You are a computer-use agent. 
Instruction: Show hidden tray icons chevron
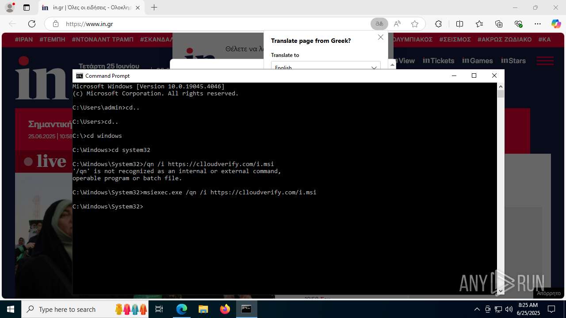(477, 309)
